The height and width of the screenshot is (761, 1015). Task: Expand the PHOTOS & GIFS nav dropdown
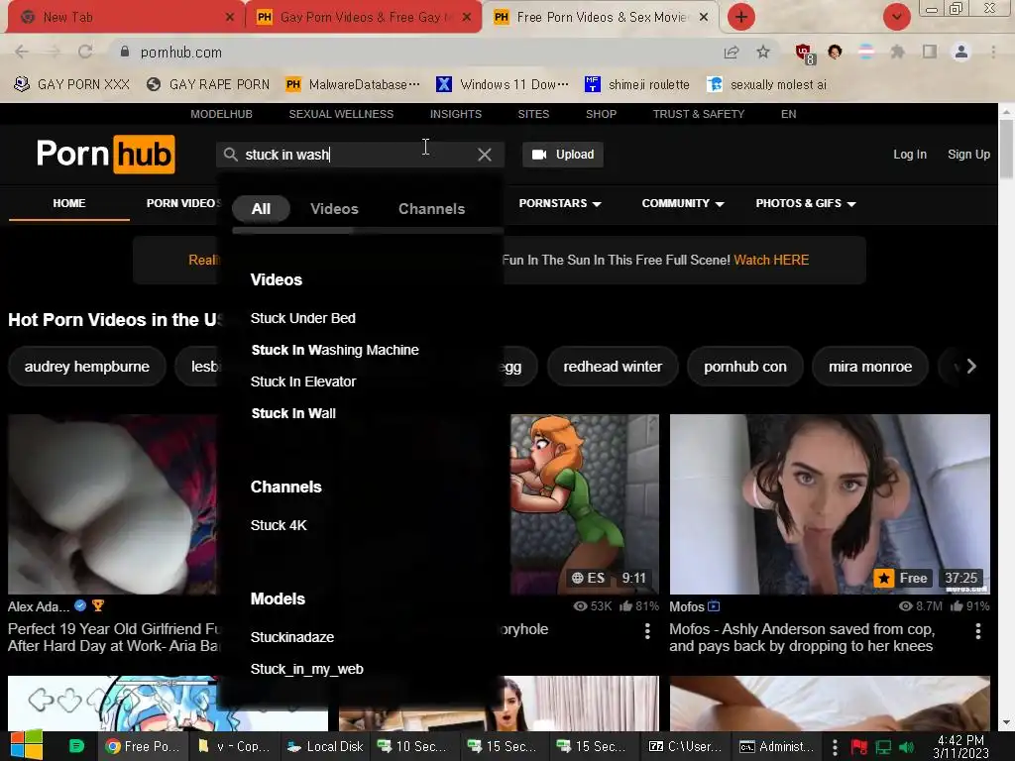[806, 203]
